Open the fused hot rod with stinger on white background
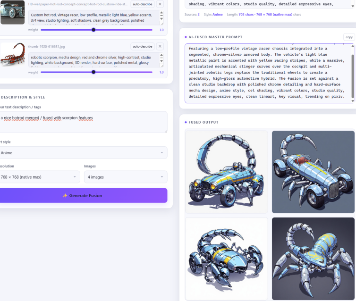The width and height of the screenshot is (356, 301). (227, 172)
